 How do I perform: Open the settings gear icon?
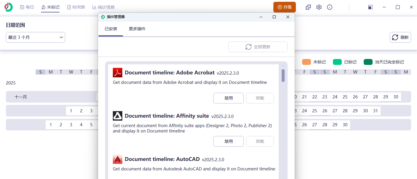pos(319,7)
